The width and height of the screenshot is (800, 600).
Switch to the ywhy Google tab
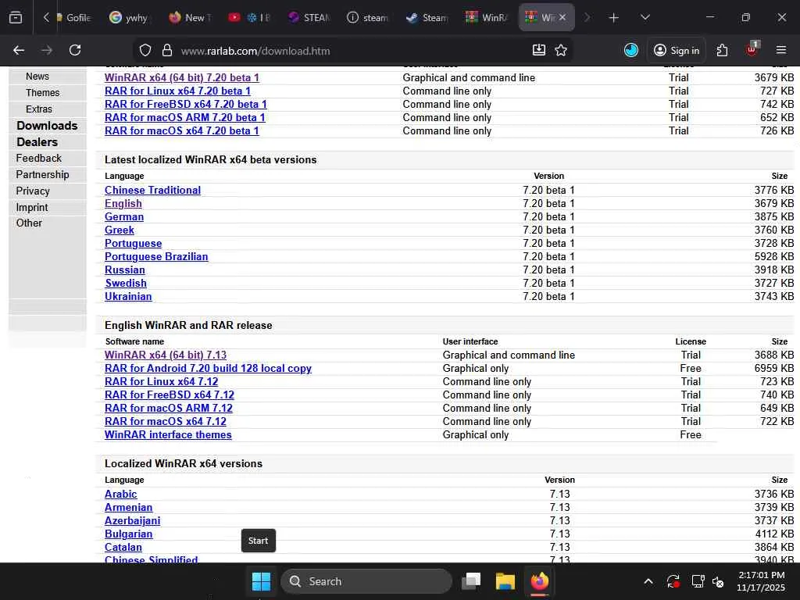point(130,18)
